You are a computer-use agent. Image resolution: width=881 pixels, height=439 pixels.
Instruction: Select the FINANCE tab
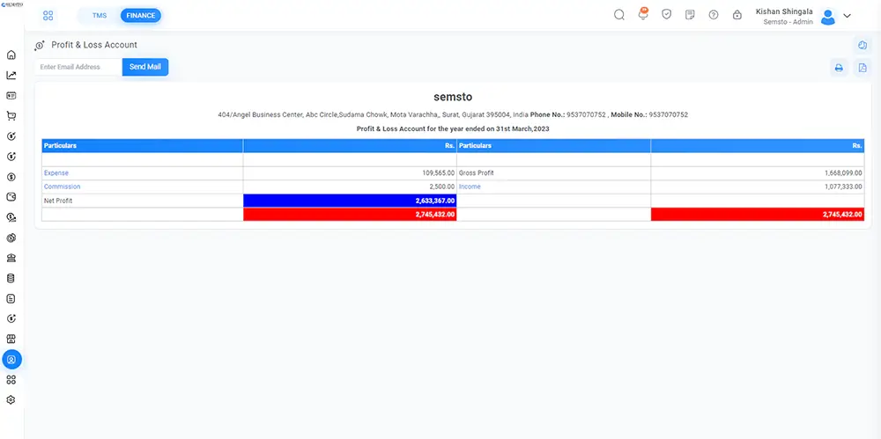point(140,16)
